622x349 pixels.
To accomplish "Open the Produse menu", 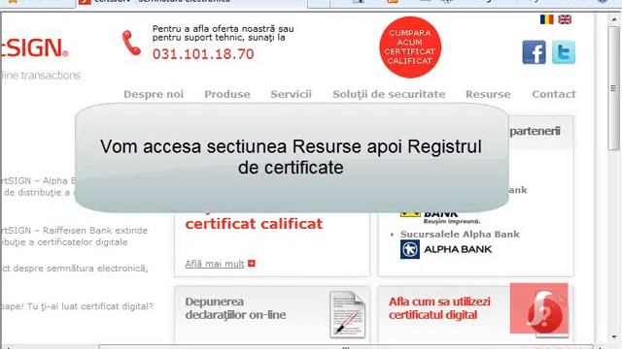I will coord(227,94).
